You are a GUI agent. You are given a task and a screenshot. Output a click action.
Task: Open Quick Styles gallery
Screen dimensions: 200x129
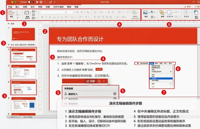coord(169,12)
